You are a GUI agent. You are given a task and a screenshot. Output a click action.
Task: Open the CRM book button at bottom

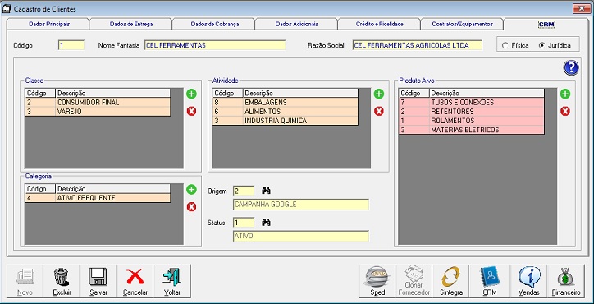coord(490,282)
